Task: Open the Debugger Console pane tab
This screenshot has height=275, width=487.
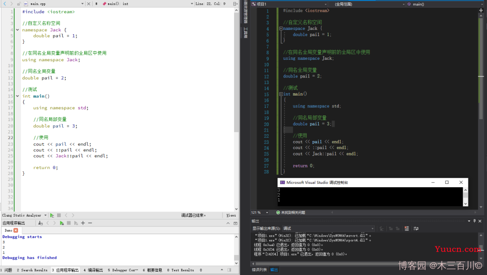Action: pos(123,270)
